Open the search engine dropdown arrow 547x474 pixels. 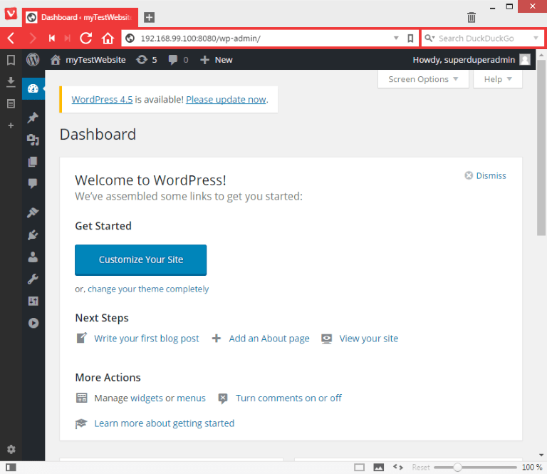pos(536,38)
